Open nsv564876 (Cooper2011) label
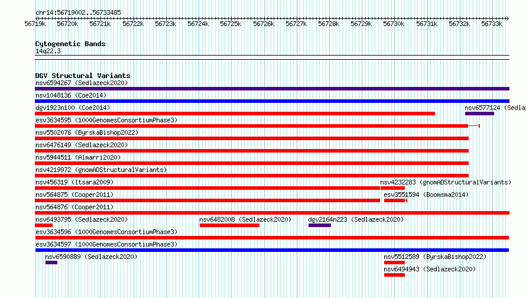 pos(74,207)
